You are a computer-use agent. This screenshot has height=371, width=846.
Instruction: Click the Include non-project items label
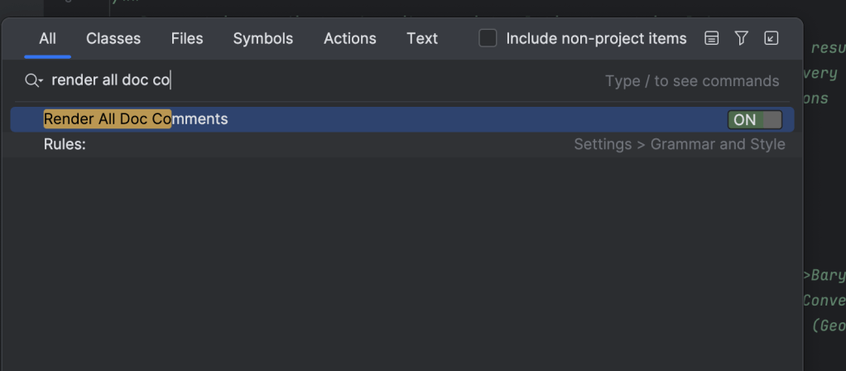tap(596, 38)
